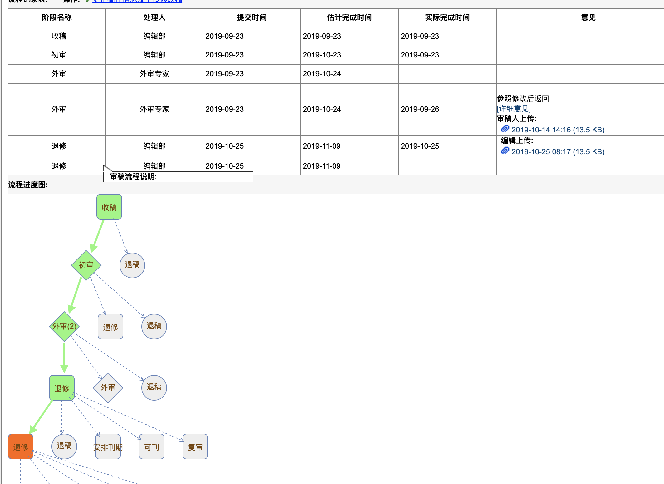Click the 可刊 flowchart node
The width and height of the screenshot is (664, 484).
[152, 447]
